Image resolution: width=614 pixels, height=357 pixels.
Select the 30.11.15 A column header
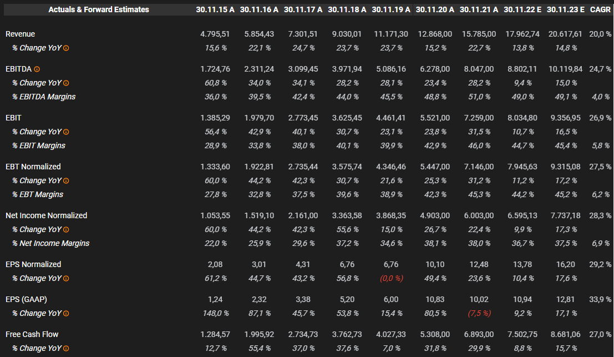pyautogui.click(x=215, y=9)
